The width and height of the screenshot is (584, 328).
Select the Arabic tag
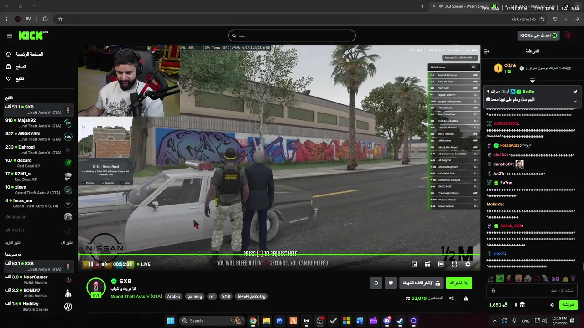(173, 297)
